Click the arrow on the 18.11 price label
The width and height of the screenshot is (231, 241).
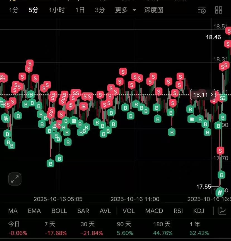(x=212, y=95)
